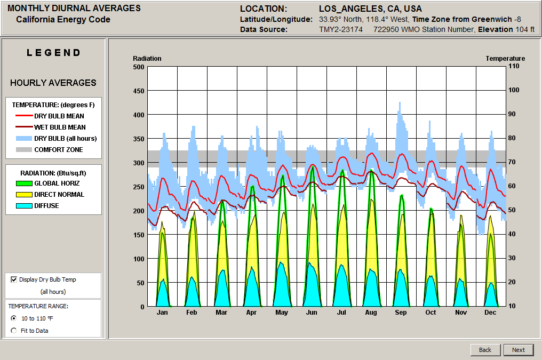Click the Wet Bulb Mean dark red line
The image size is (542, 360).
click(x=23, y=127)
